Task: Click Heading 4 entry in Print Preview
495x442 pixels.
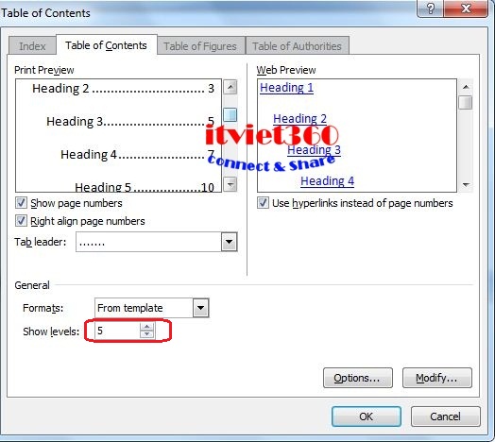Action: 138,154
